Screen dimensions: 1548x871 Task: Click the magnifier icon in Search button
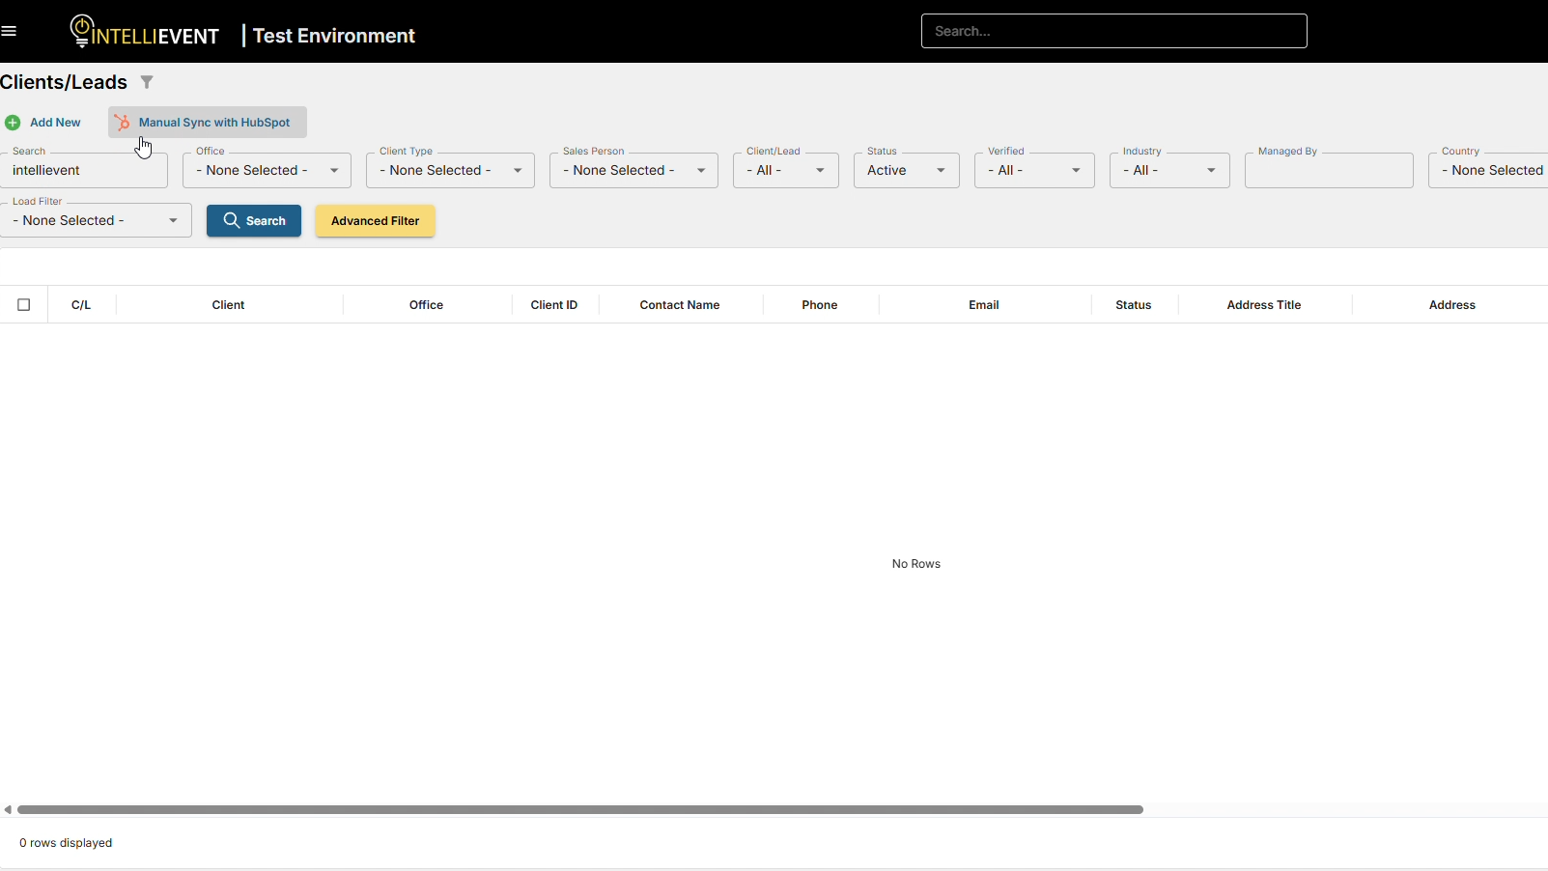(x=232, y=220)
